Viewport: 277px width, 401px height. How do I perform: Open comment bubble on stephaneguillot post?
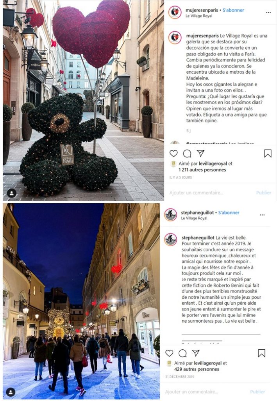click(182, 353)
